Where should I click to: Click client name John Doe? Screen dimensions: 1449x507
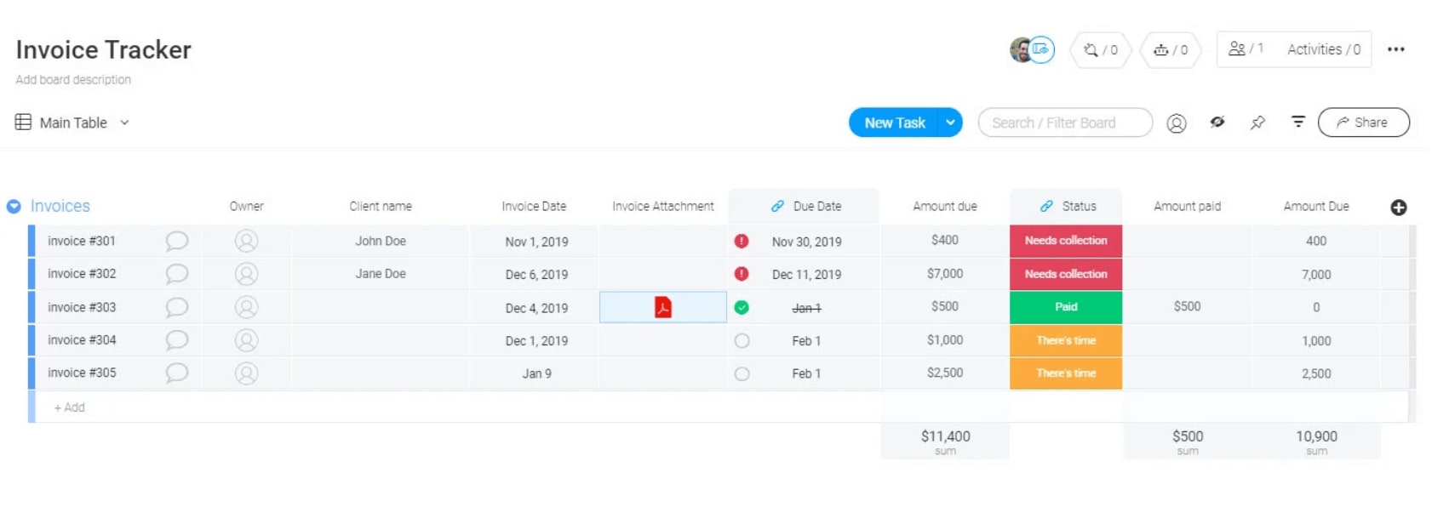click(x=381, y=241)
